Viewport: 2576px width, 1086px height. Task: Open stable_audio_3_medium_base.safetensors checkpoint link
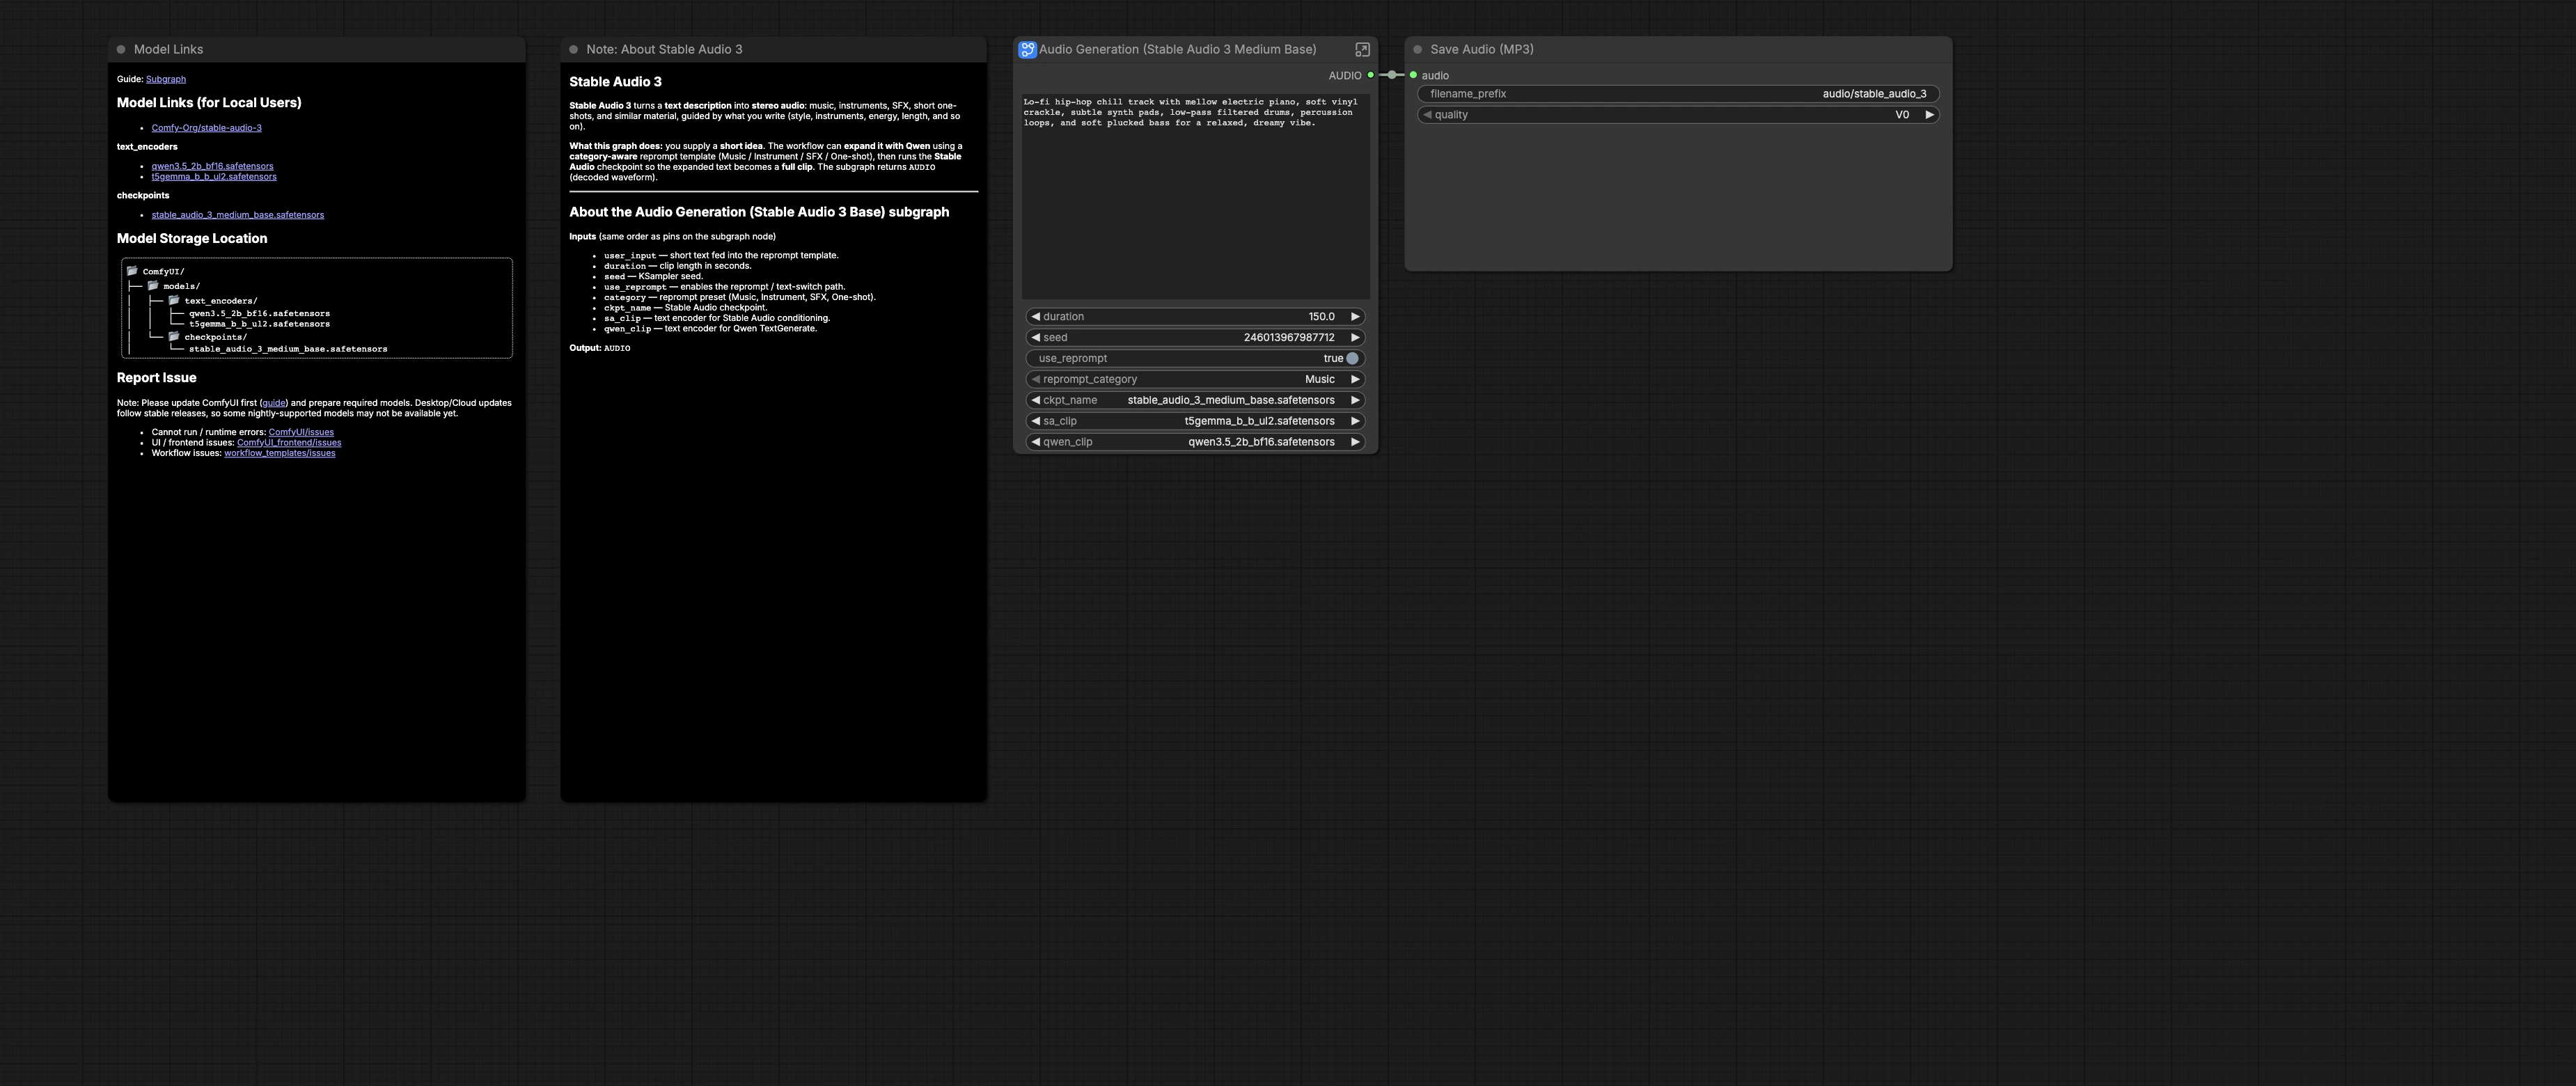[238, 215]
